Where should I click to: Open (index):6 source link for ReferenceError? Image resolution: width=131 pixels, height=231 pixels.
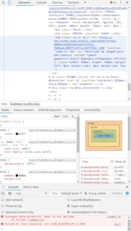pyautogui.click(x=113, y=216)
